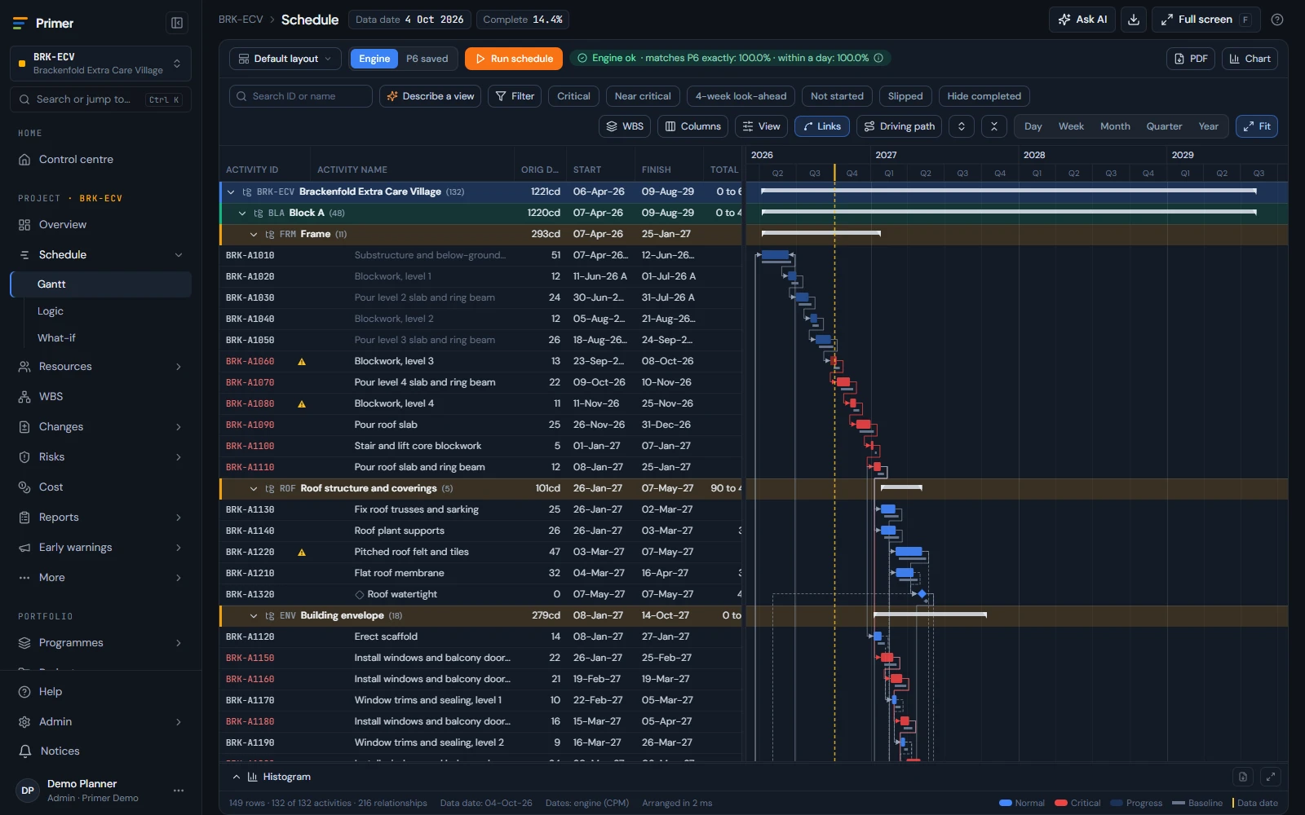1305x815 pixels.
Task: Collapse the sidebar panel icon
Action: click(176, 23)
